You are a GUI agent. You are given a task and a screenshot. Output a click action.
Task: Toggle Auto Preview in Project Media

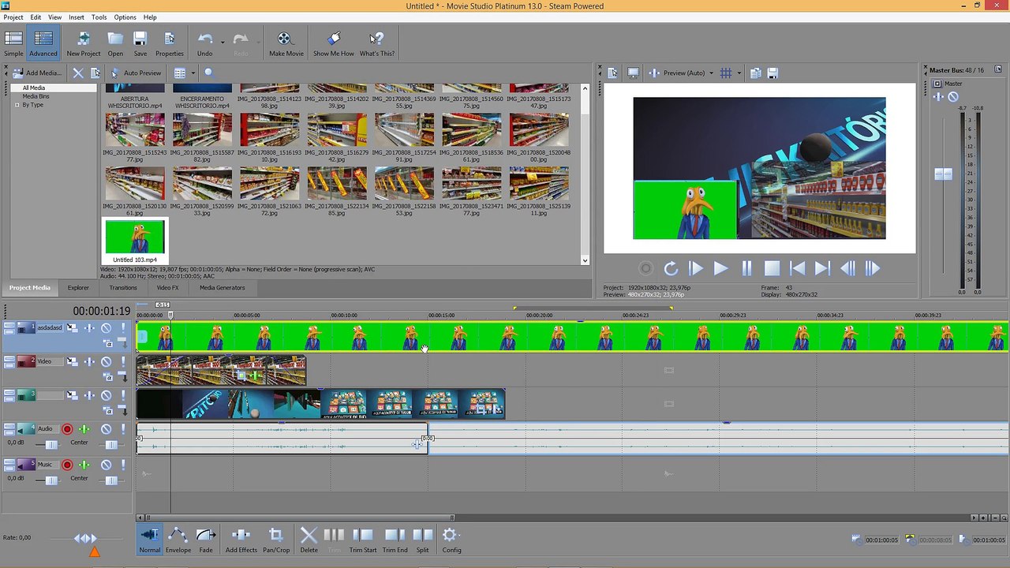136,73
